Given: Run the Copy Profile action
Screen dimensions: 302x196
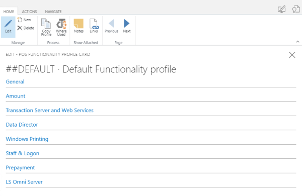Looking at the screenshot, I should pos(46,27).
